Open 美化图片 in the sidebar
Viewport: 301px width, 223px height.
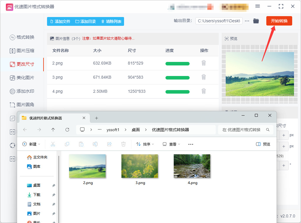tap(22, 78)
